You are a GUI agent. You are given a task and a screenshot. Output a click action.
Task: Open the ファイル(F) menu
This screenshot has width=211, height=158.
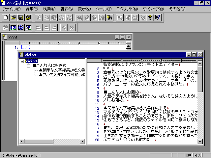[x=12, y=9]
